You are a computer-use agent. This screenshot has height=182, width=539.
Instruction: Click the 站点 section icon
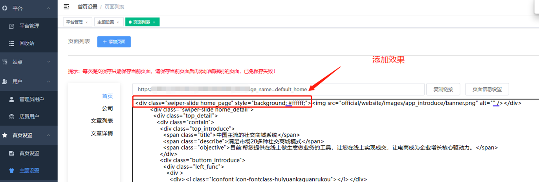coord(5,62)
